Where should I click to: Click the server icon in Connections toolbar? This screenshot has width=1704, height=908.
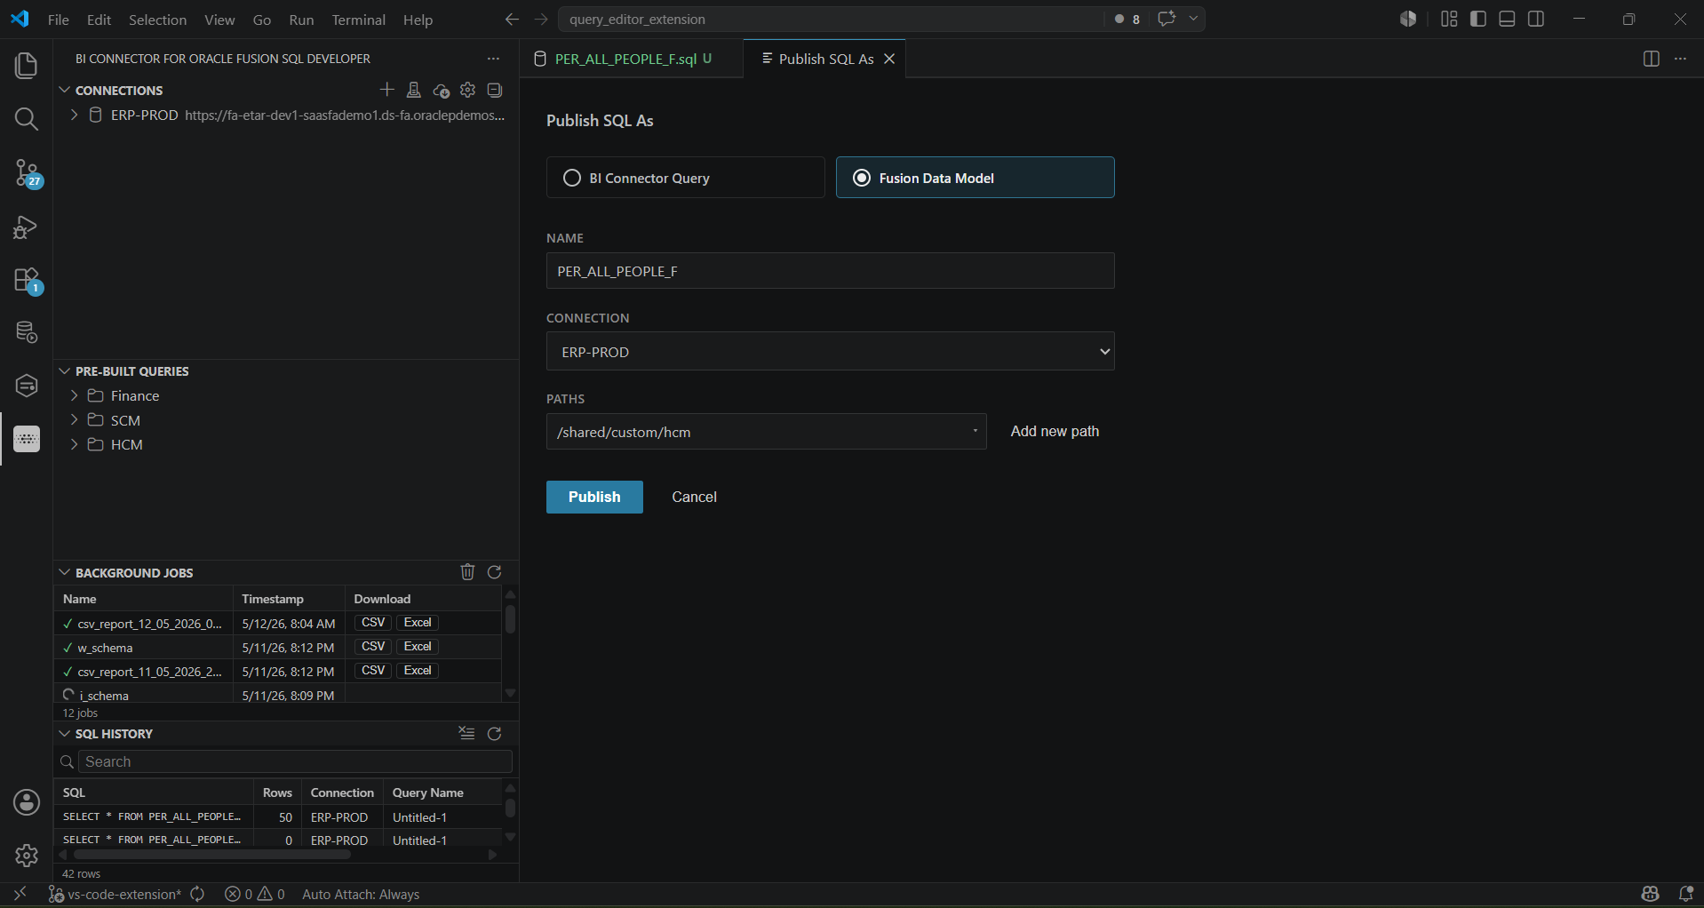click(413, 90)
